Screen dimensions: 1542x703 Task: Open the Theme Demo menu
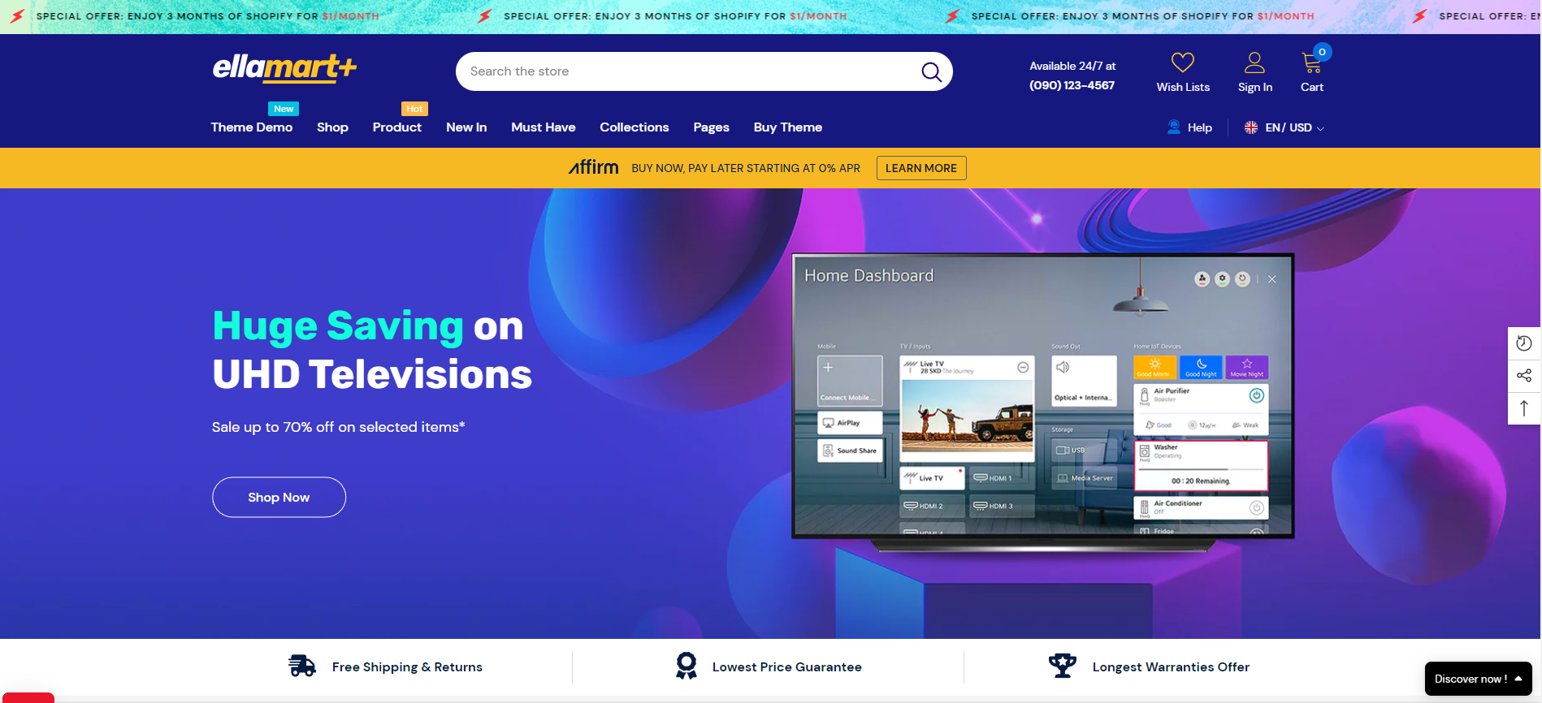(252, 127)
